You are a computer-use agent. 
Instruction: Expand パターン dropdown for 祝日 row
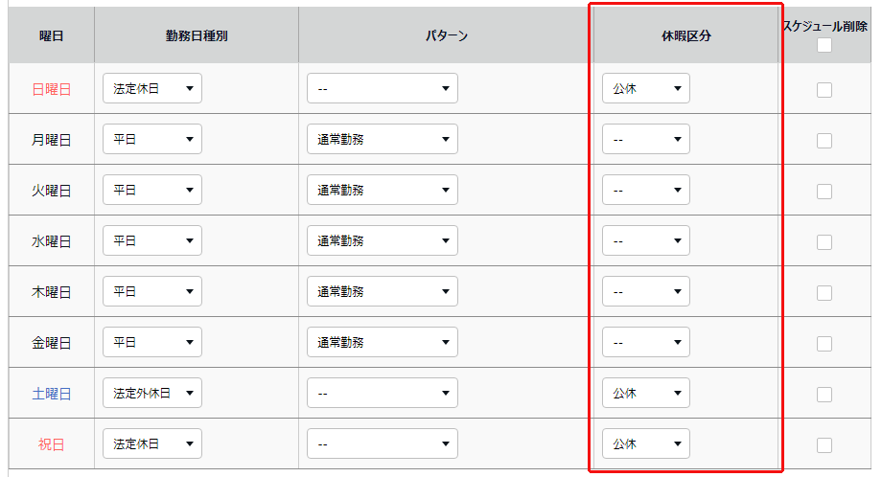[x=383, y=443]
